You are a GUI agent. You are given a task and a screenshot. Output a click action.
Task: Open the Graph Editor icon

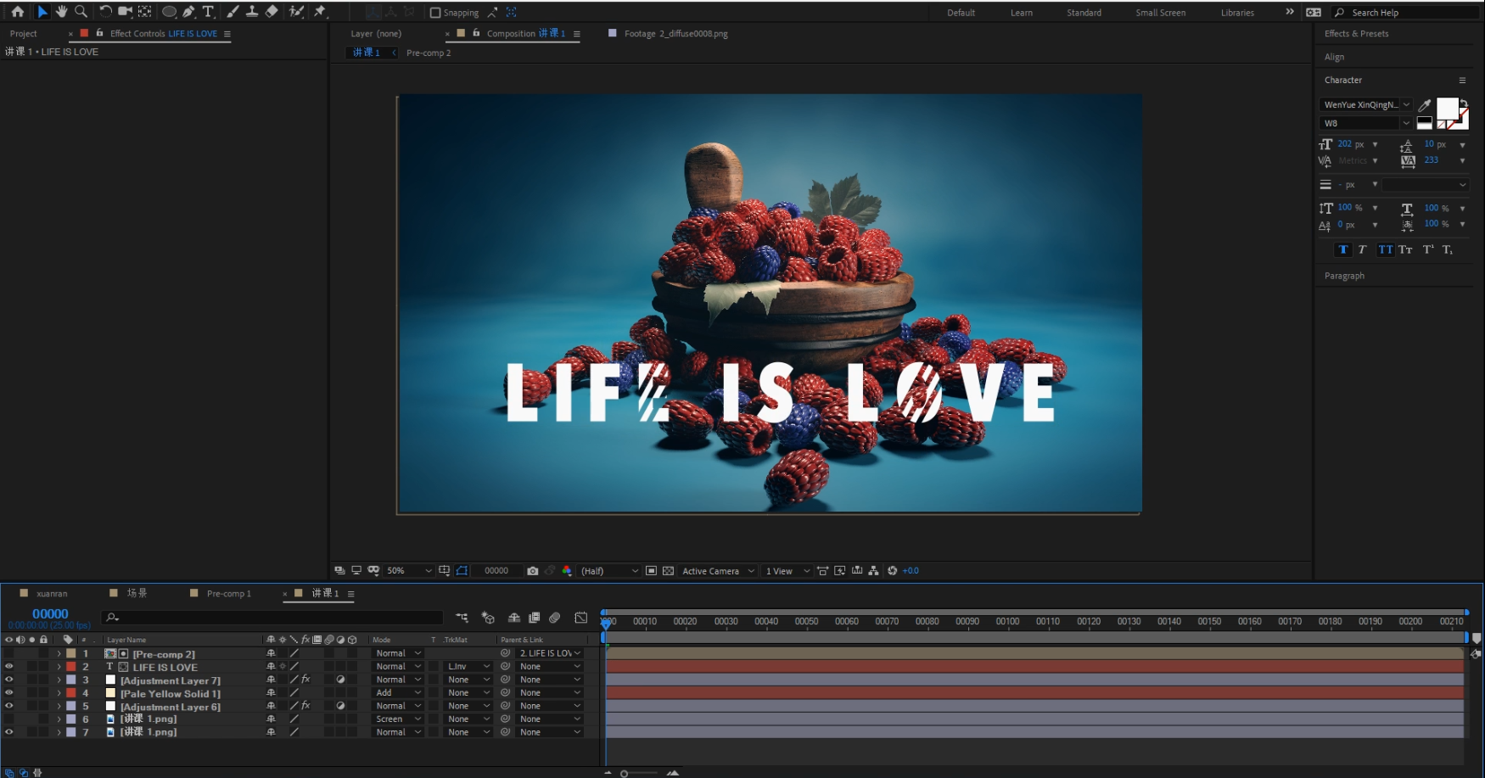pos(580,618)
